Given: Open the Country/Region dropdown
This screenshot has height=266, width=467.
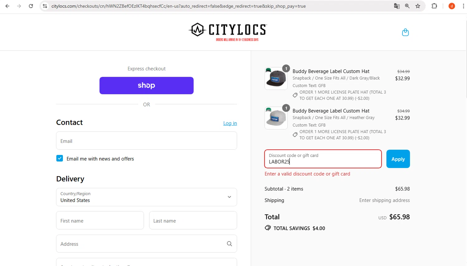Looking at the screenshot, I should coord(146,197).
